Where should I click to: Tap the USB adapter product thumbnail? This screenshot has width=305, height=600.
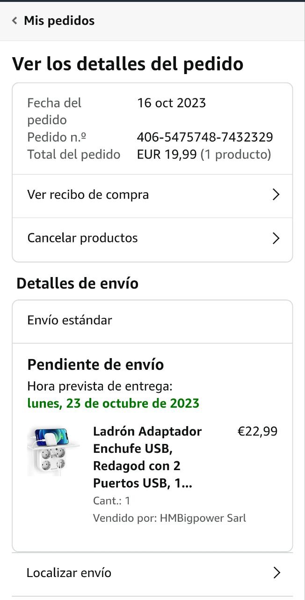point(52,451)
